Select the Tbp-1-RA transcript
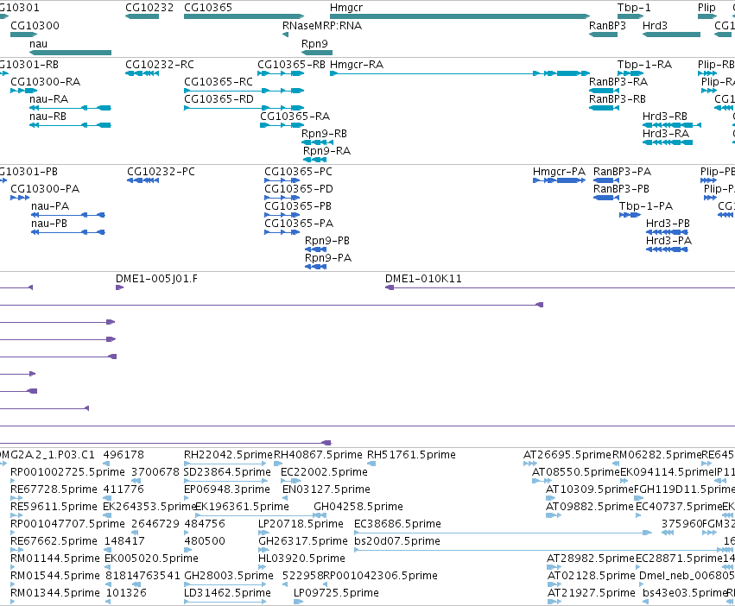Image resolution: width=735 pixels, height=606 pixels. coord(630,73)
